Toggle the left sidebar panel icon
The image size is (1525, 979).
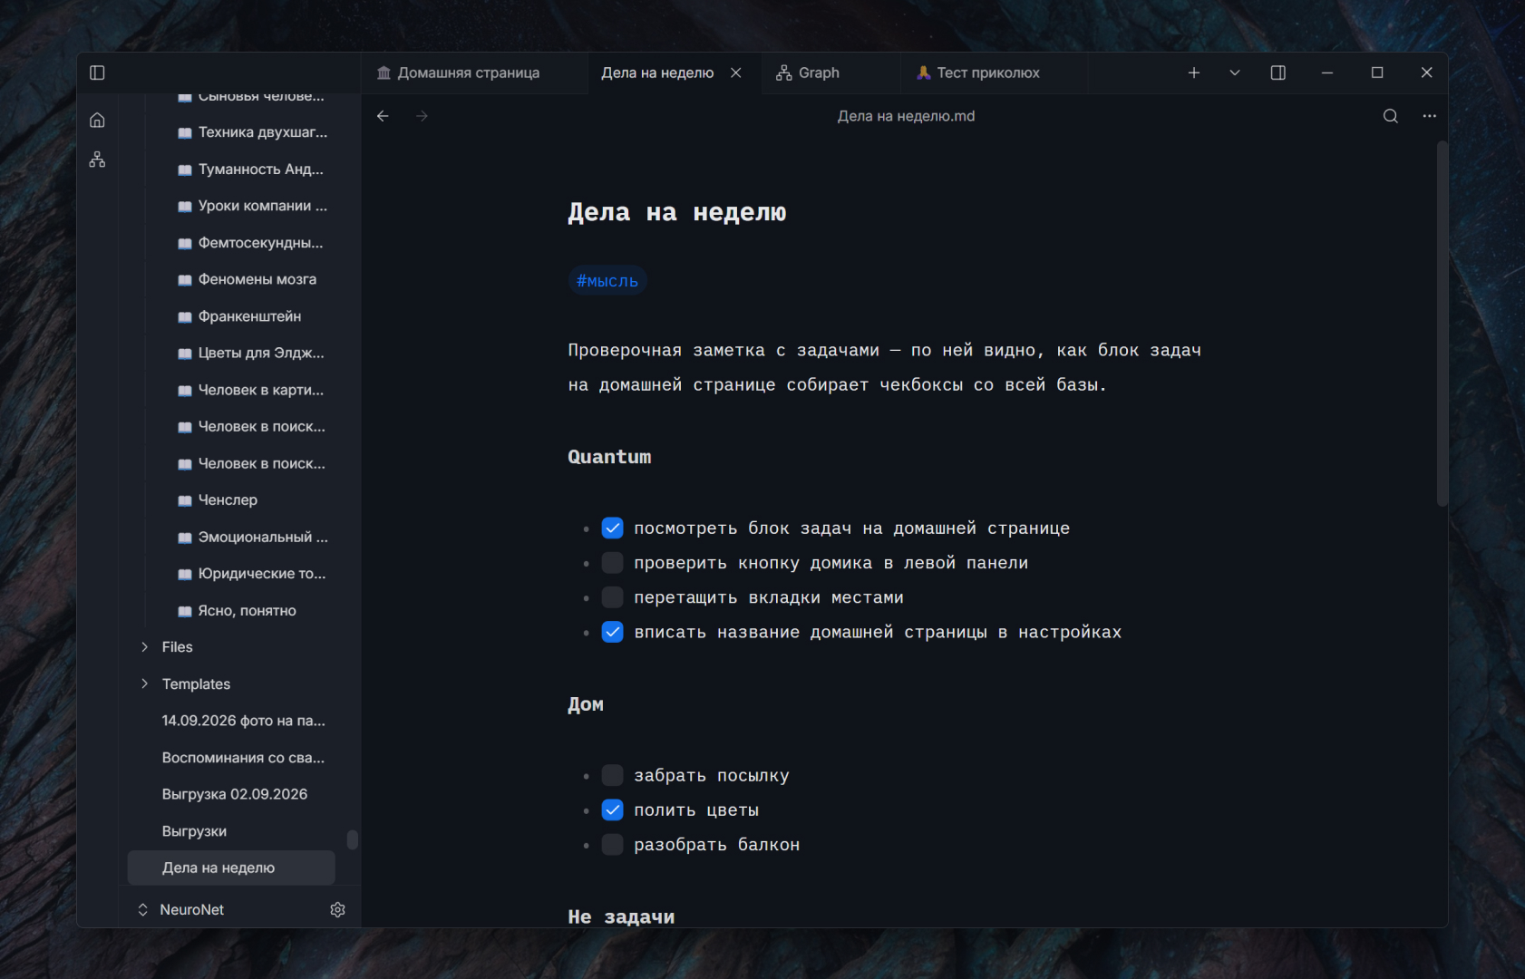pos(97,73)
